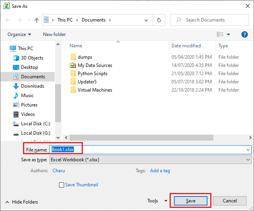The image size is (254, 211).
Task: Click Add a tag
Action: coord(160,171)
